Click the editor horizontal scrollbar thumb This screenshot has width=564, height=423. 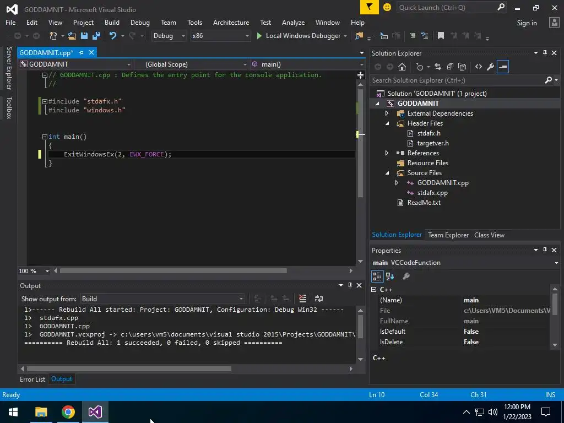(173, 271)
